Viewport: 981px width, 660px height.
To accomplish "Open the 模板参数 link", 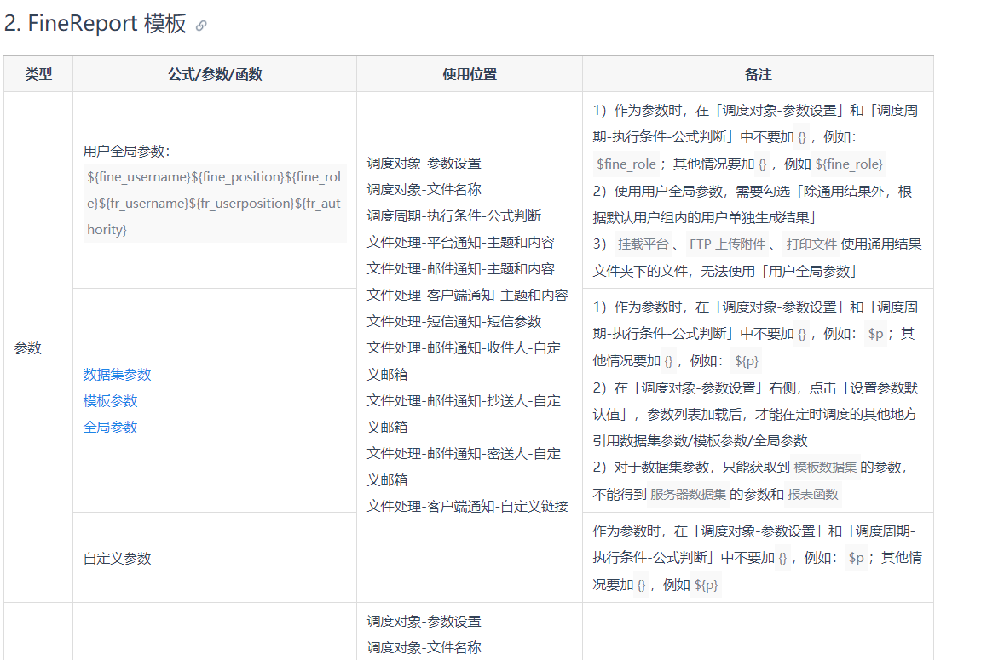I will tap(110, 400).
